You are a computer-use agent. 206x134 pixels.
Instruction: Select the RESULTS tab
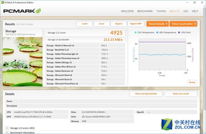point(174,11)
